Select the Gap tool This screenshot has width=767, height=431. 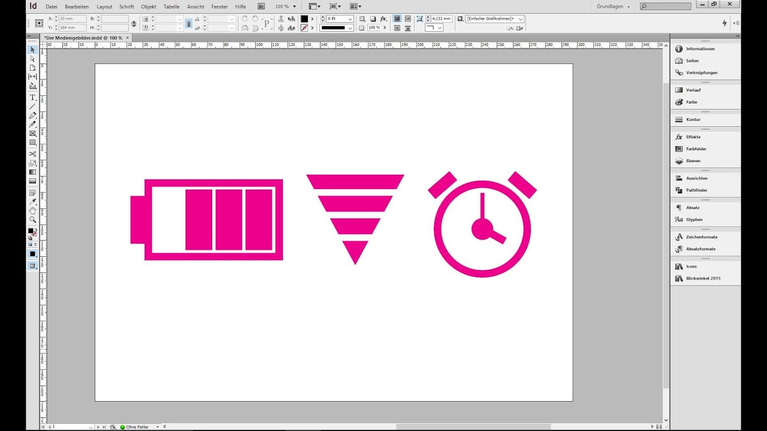[32, 77]
